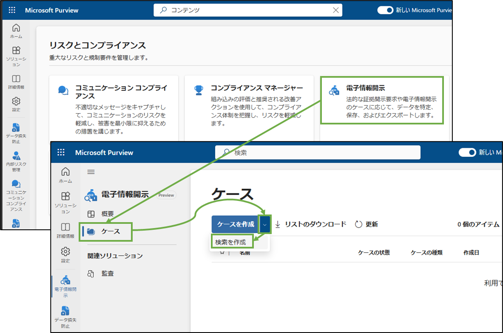Click リストのダウンロード button

pos(310,224)
